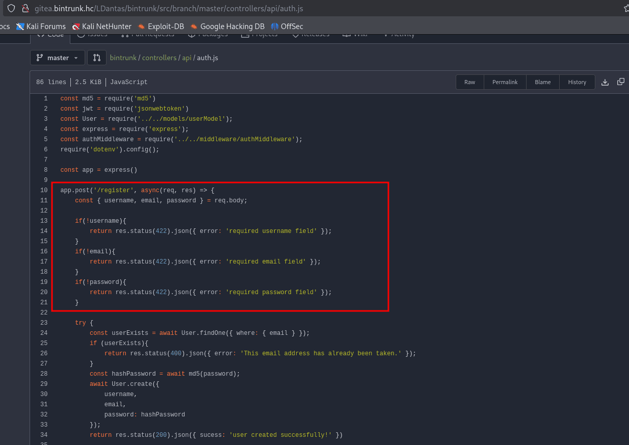Open the controllers folder breadcrumb
Viewport: 629px width, 445px height.
(x=159, y=58)
